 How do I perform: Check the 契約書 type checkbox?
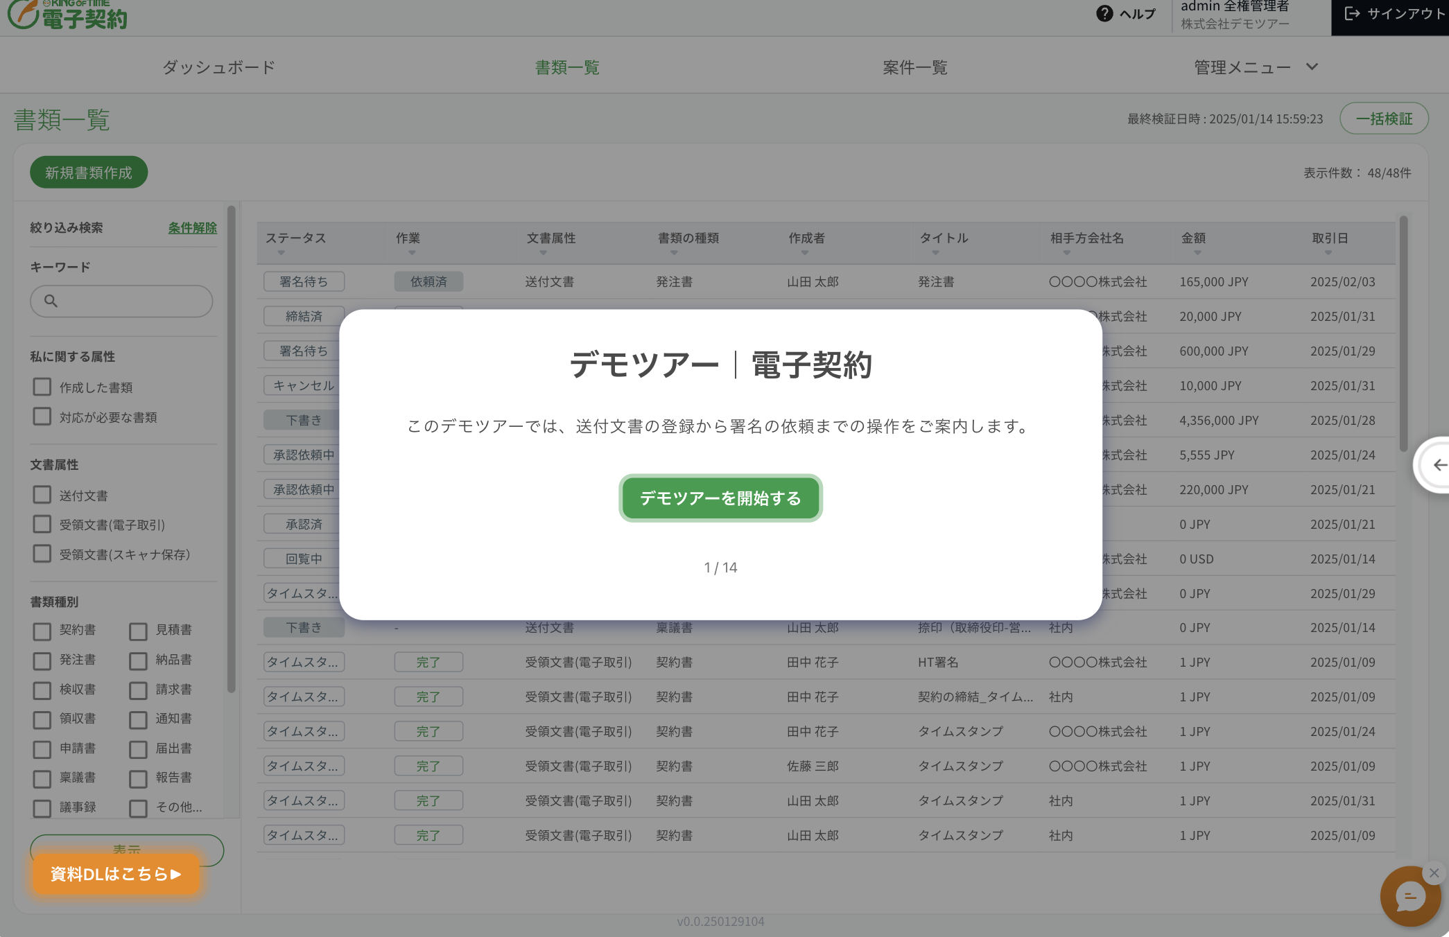(x=42, y=631)
